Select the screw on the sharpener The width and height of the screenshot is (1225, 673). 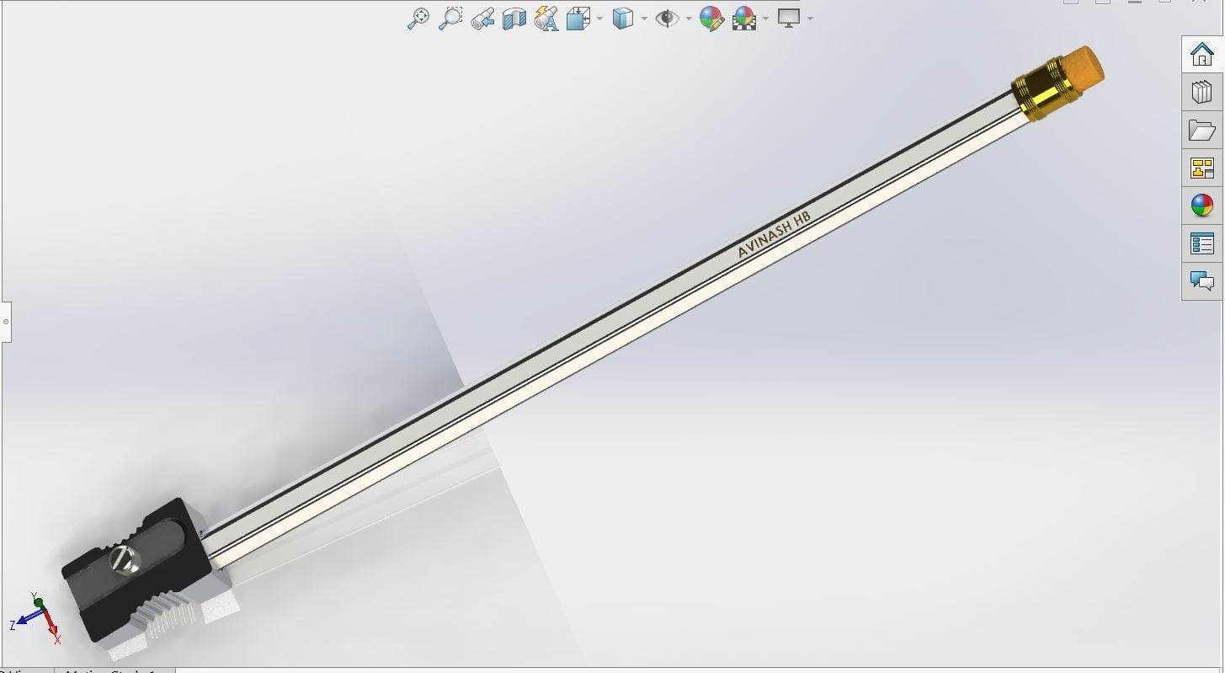tap(124, 561)
